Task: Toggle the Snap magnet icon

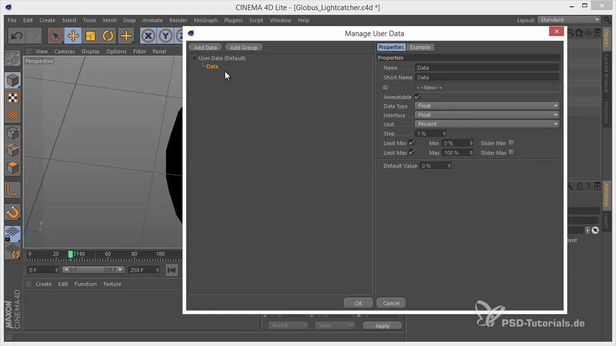Action: point(13,212)
